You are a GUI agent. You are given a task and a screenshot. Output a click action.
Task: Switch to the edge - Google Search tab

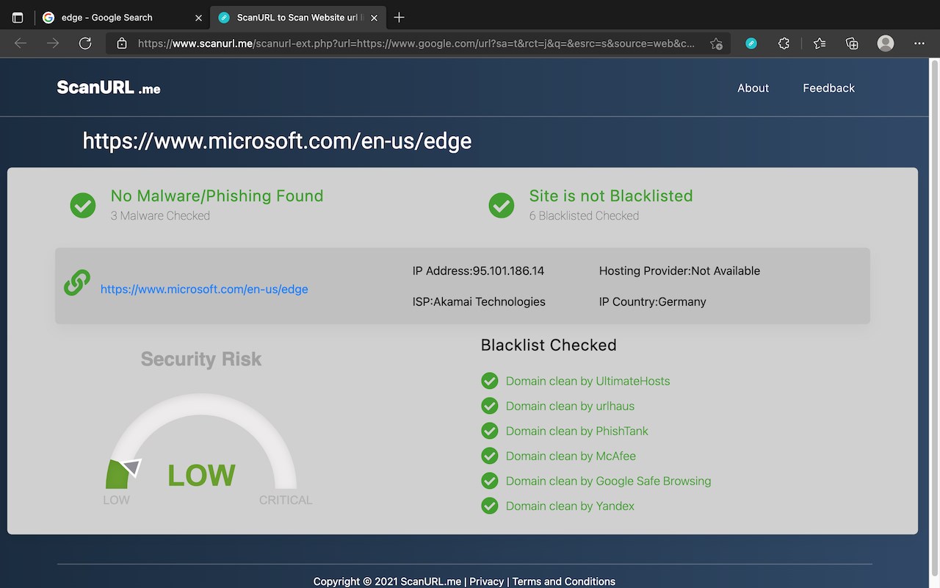tap(122, 18)
